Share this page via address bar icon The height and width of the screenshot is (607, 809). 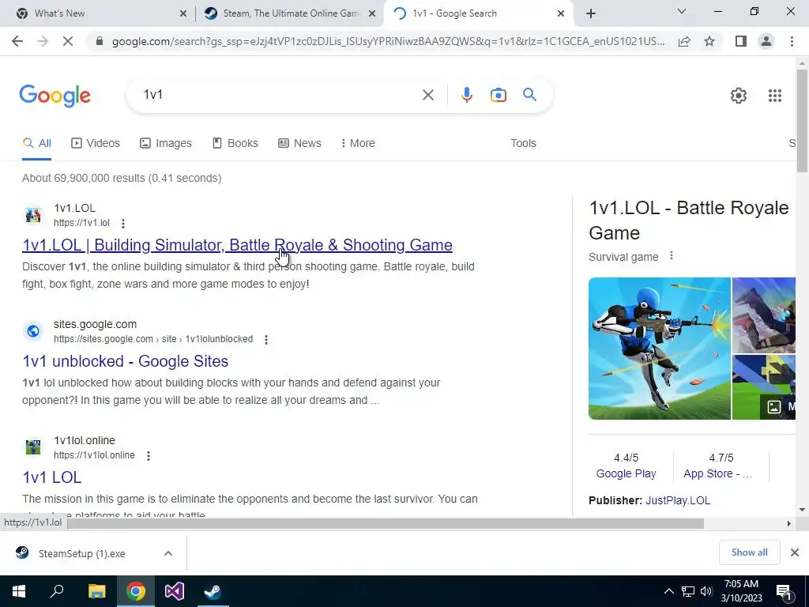684,41
